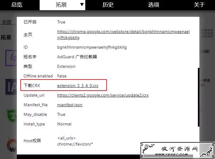Click the purple extension icon behind dialog
Viewport: 215px width, 159px height.
[11, 58]
